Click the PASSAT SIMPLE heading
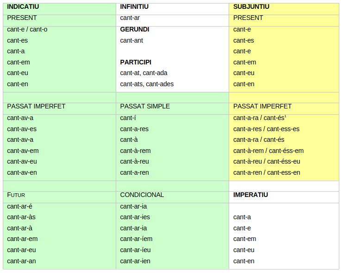 pyautogui.click(x=145, y=106)
